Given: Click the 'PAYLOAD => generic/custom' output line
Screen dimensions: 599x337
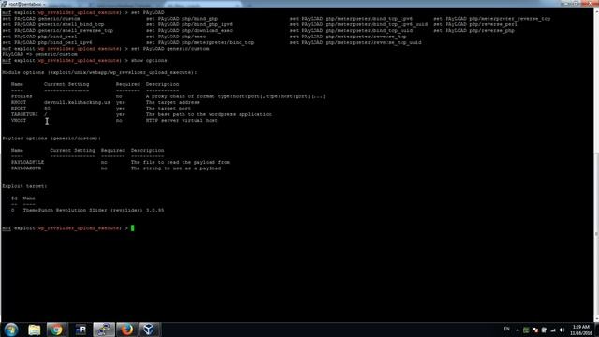Looking at the screenshot, I should pos(39,54).
